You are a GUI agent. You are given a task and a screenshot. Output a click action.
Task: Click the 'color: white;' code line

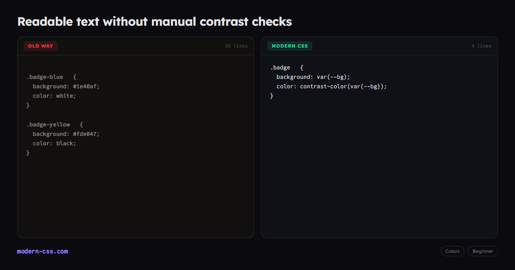point(55,96)
